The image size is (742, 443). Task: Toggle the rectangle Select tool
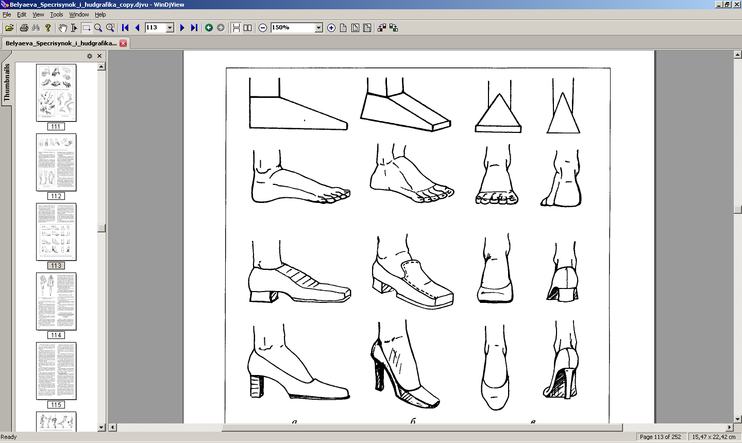coord(86,28)
